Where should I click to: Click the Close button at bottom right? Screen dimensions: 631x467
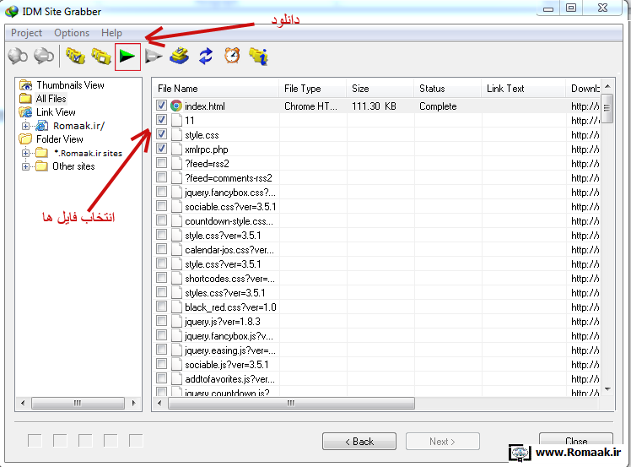576,439
